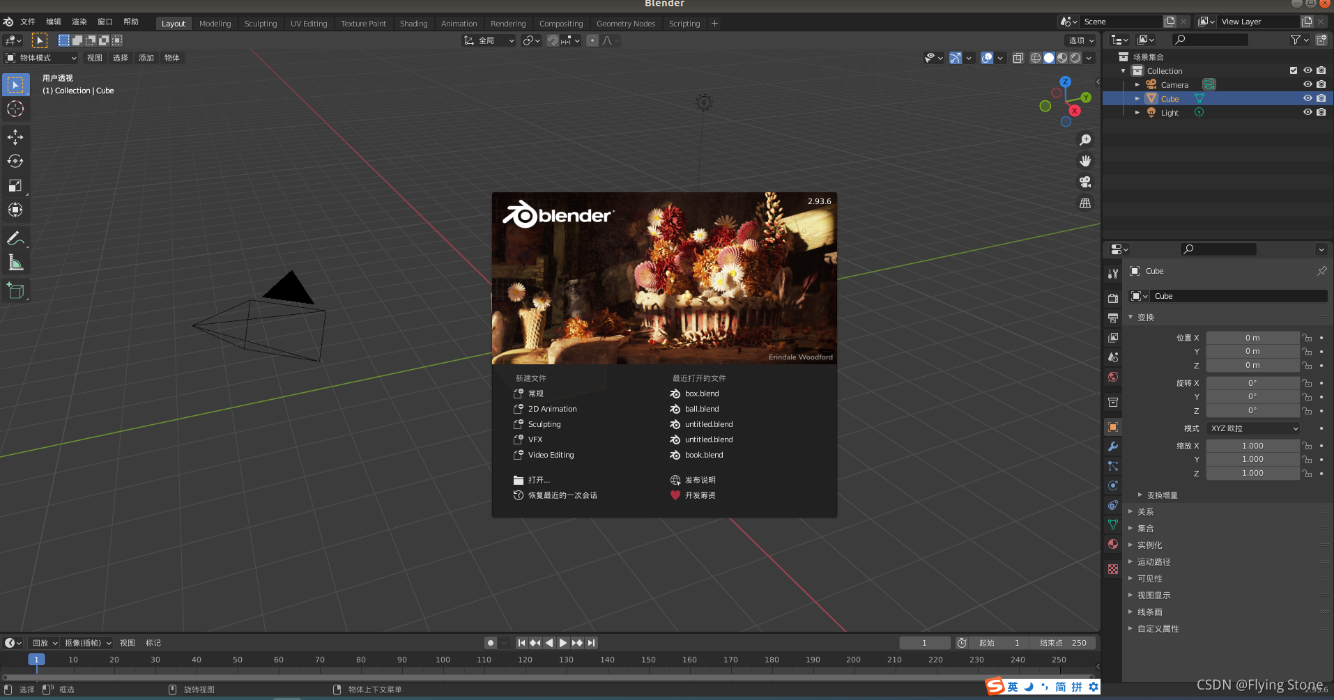This screenshot has width=1334, height=700.
Task: Expand the Camera row in outliner
Action: point(1137,84)
